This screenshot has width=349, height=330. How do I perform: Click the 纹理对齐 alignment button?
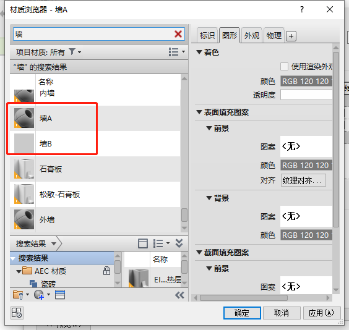click(x=303, y=180)
